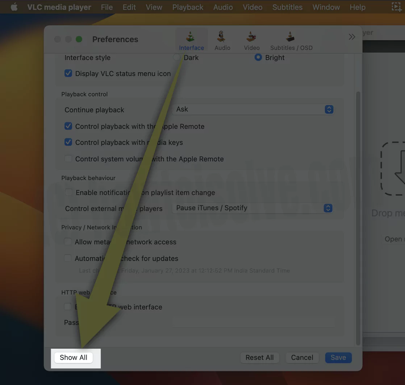Open the Edit menu

pos(129,7)
